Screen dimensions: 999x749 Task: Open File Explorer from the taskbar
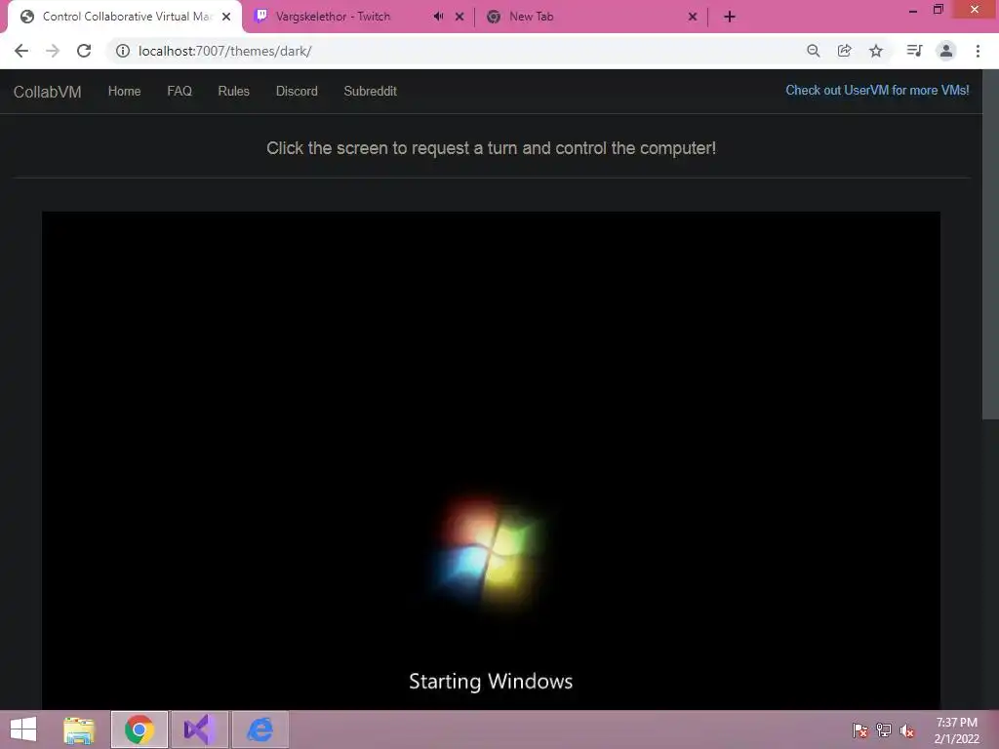click(78, 729)
